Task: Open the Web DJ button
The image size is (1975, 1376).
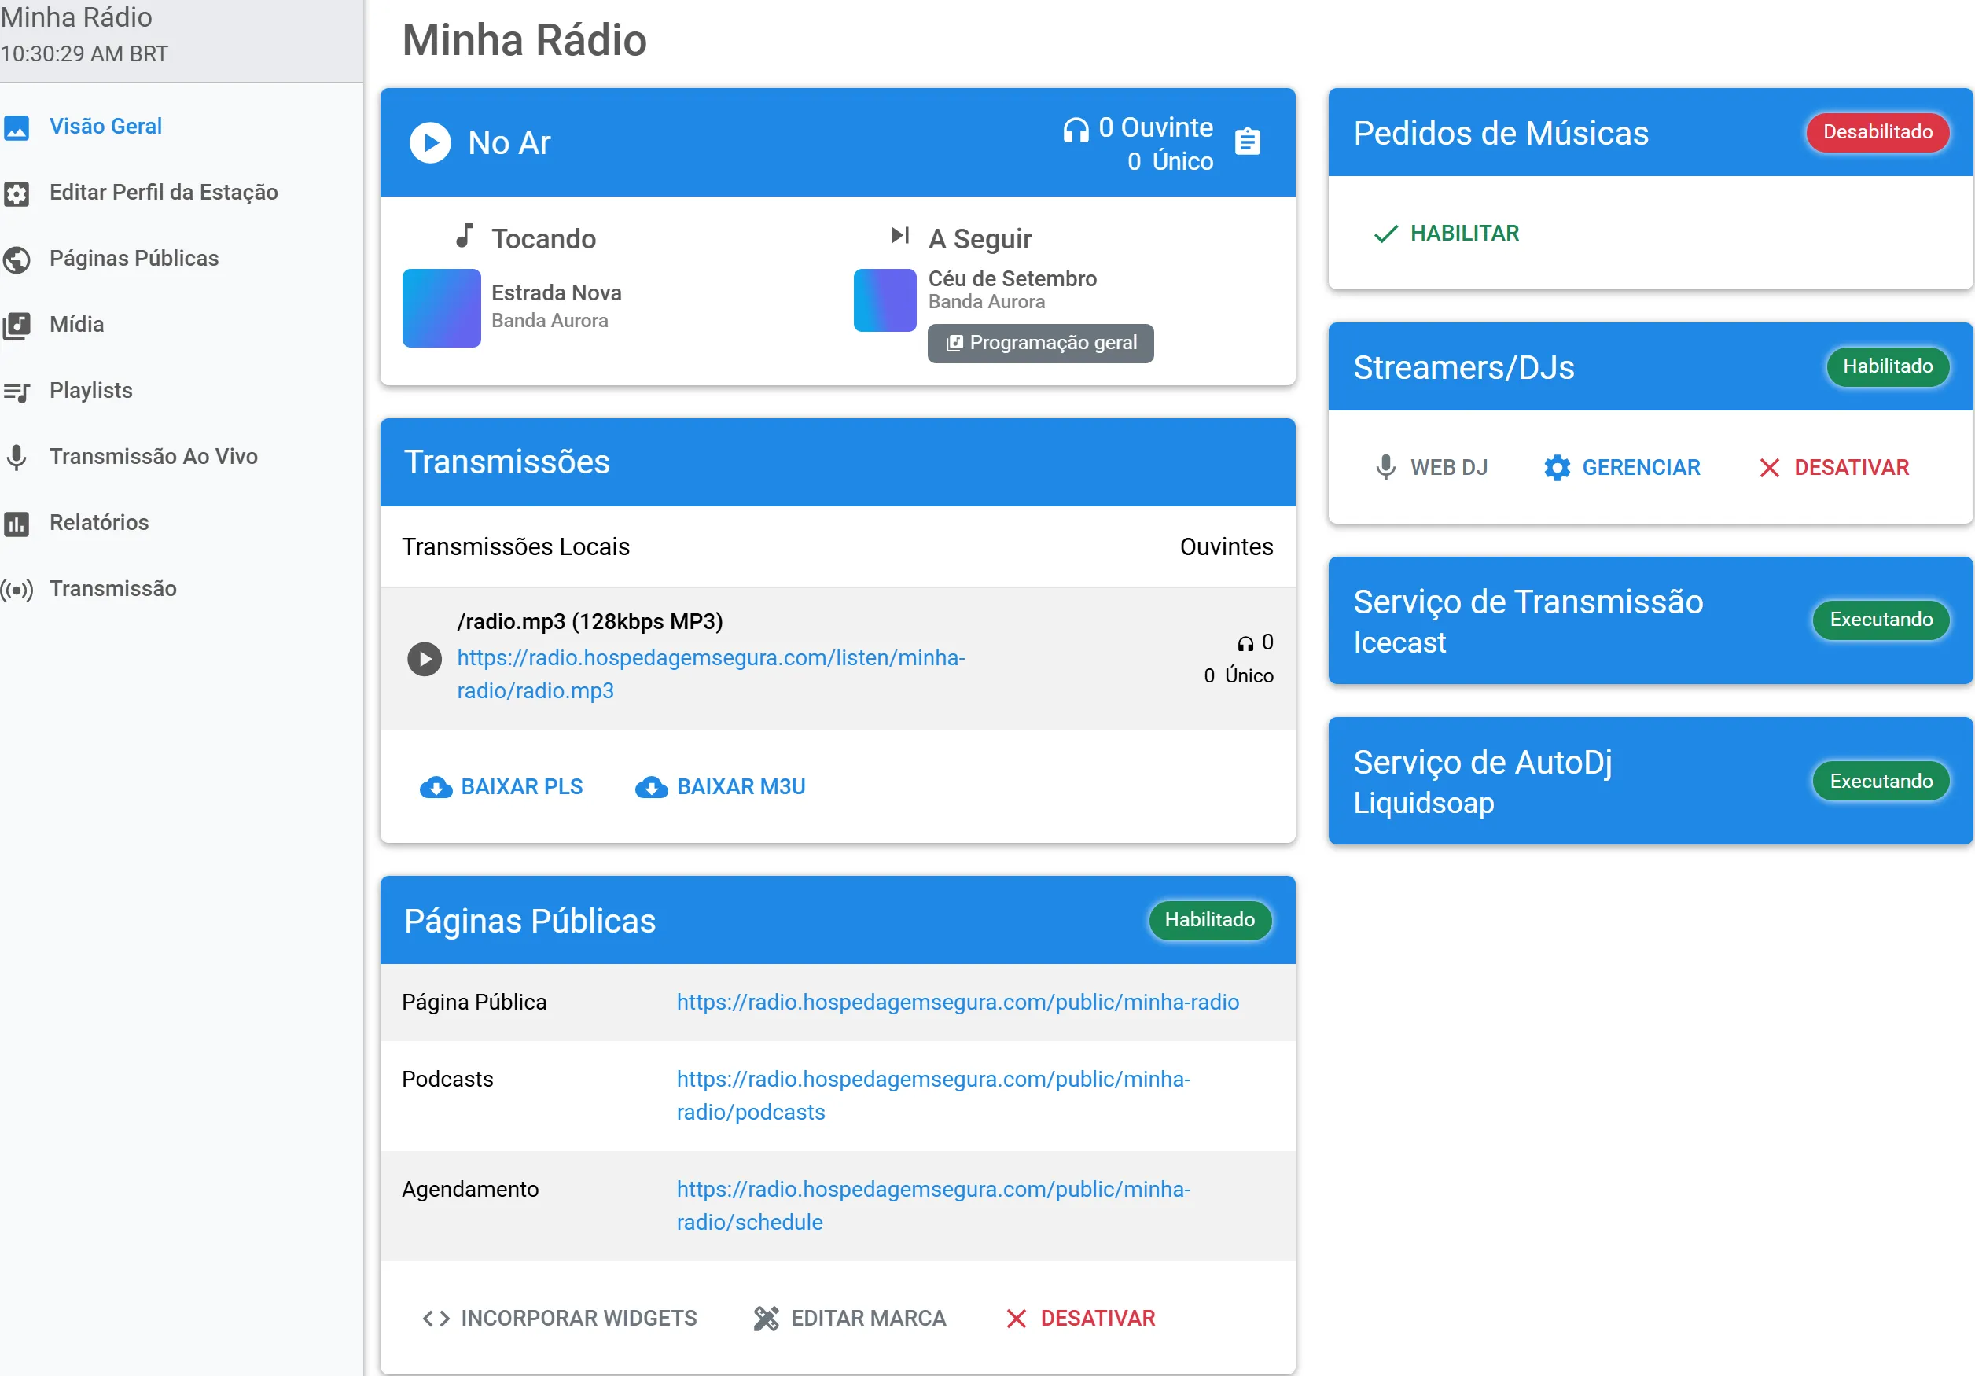Action: coord(1432,468)
